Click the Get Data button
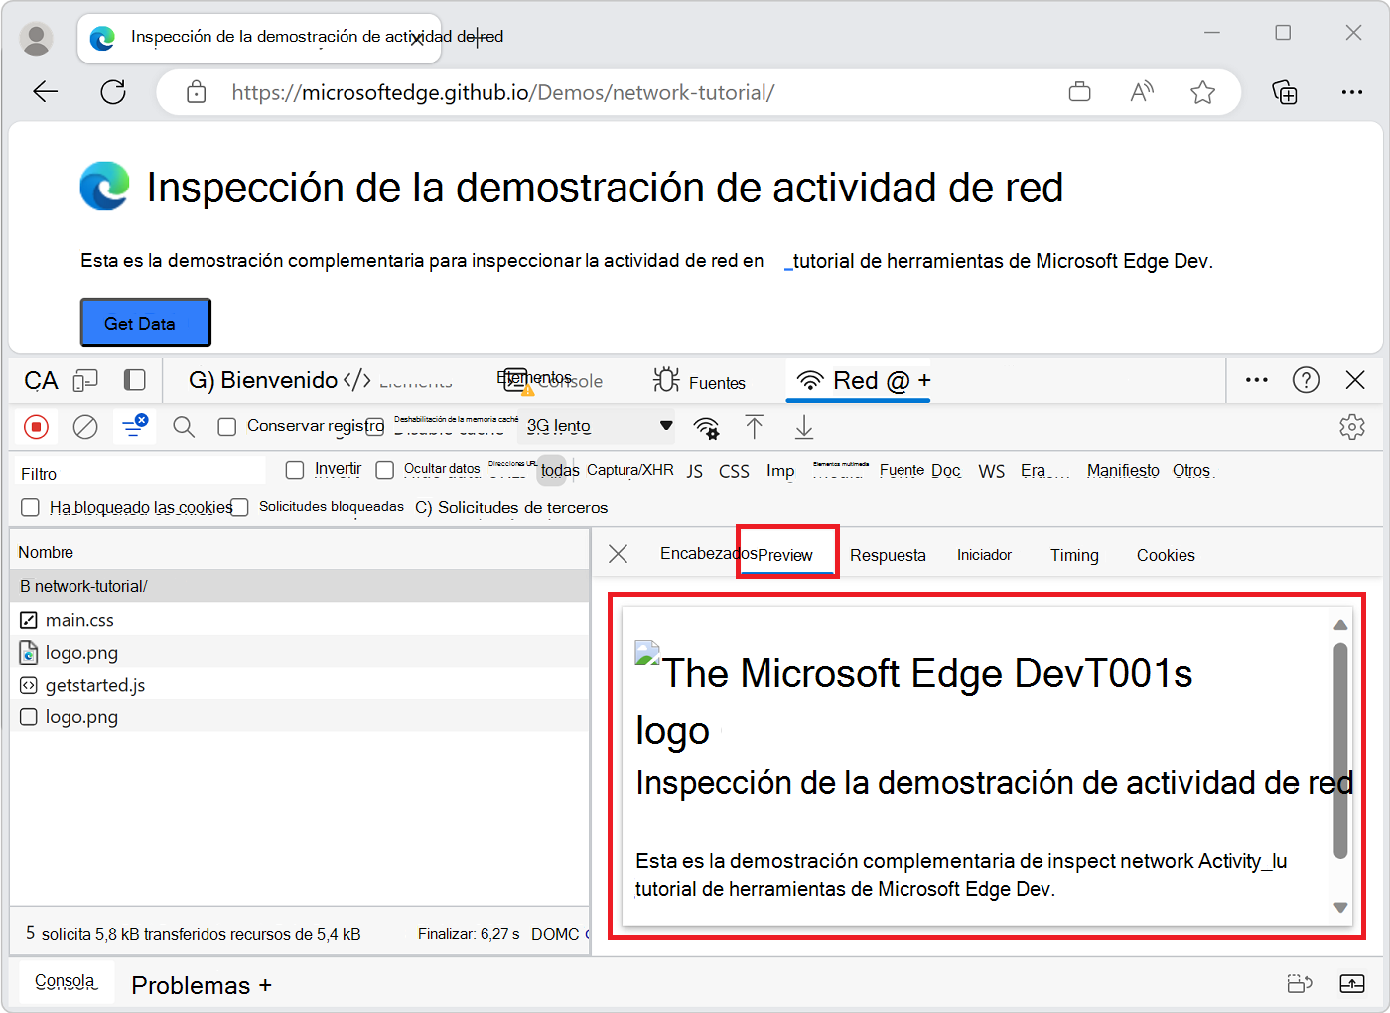 tap(145, 322)
